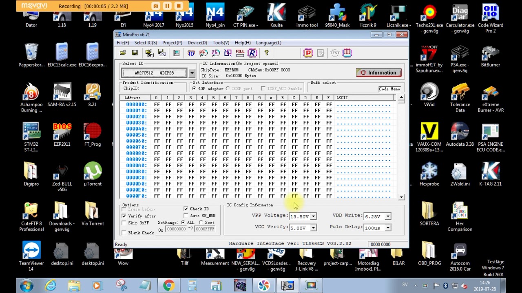Open Internet Explorer from the taskbar
The width and height of the screenshot is (522, 293).
pyautogui.click(x=51, y=286)
